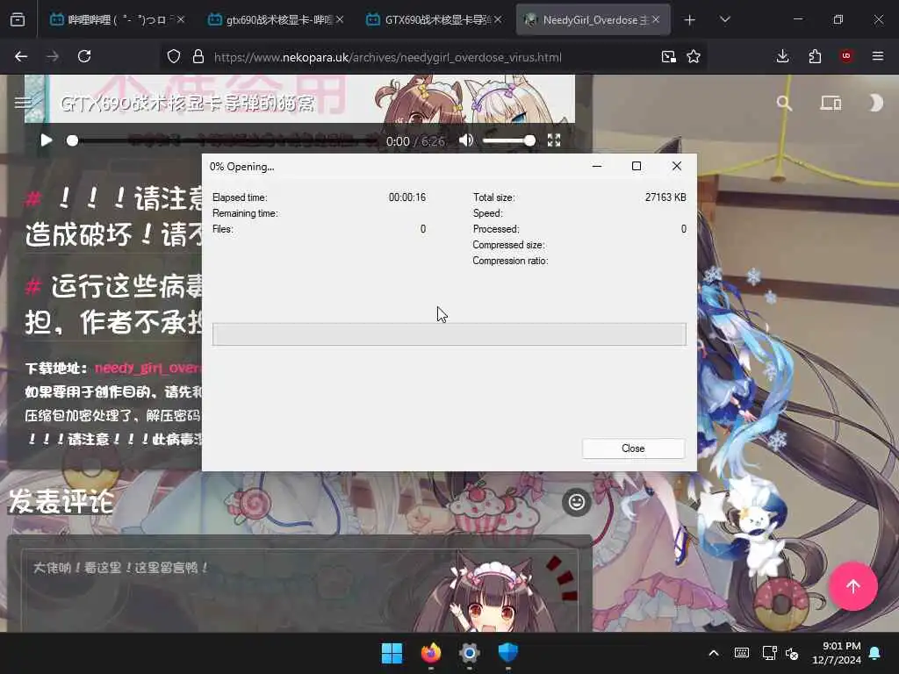
Task: Open a new browser tab
Action: click(x=690, y=20)
